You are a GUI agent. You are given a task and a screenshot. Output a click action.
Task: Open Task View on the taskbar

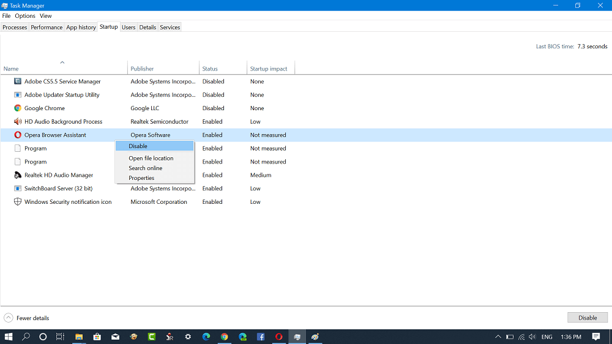pyautogui.click(x=60, y=337)
